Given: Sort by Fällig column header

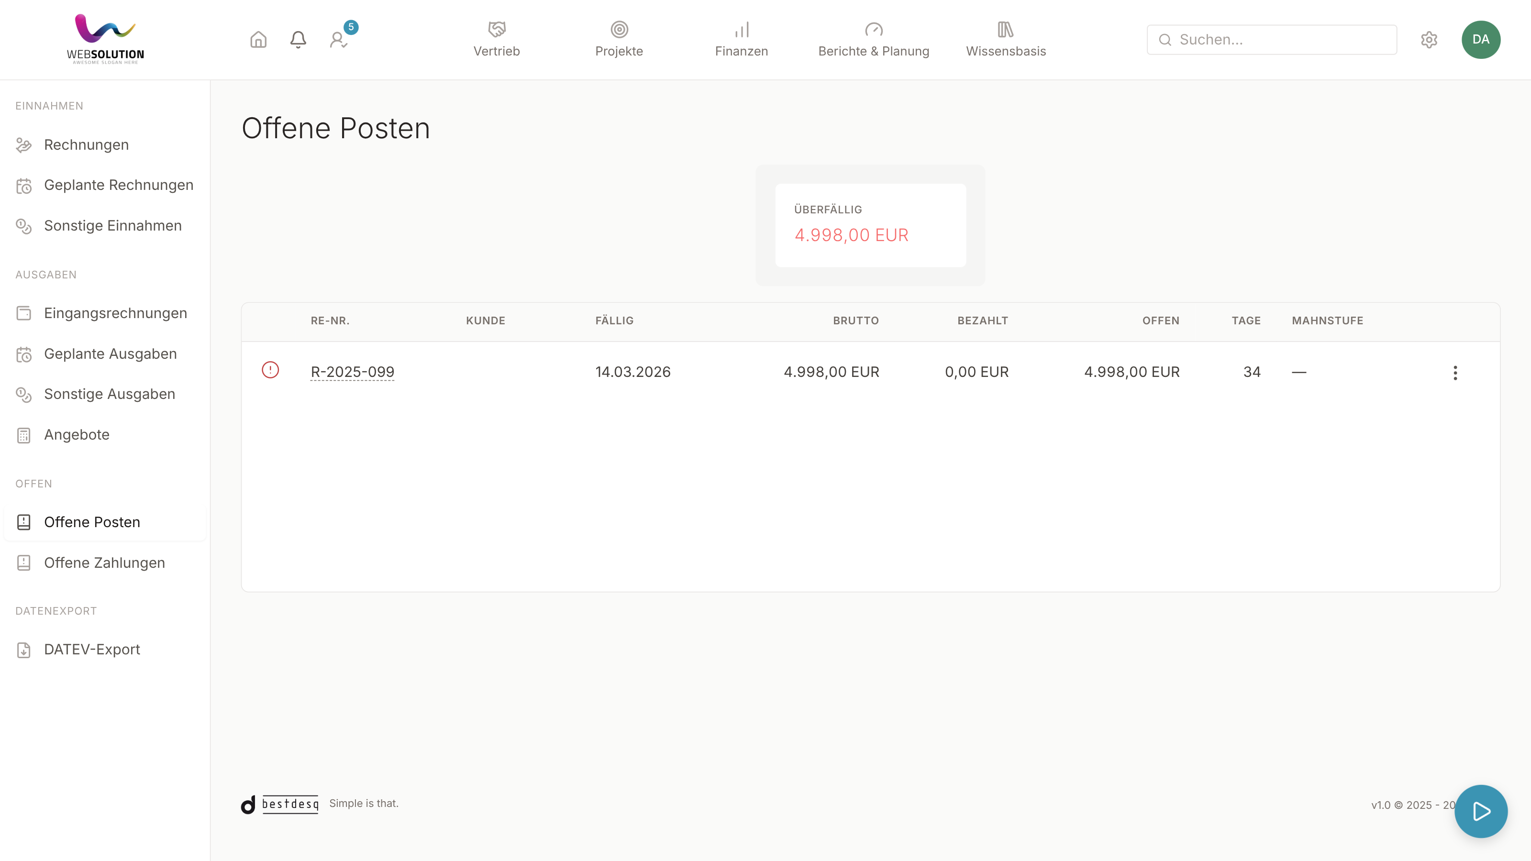Looking at the screenshot, I should 614,321.
